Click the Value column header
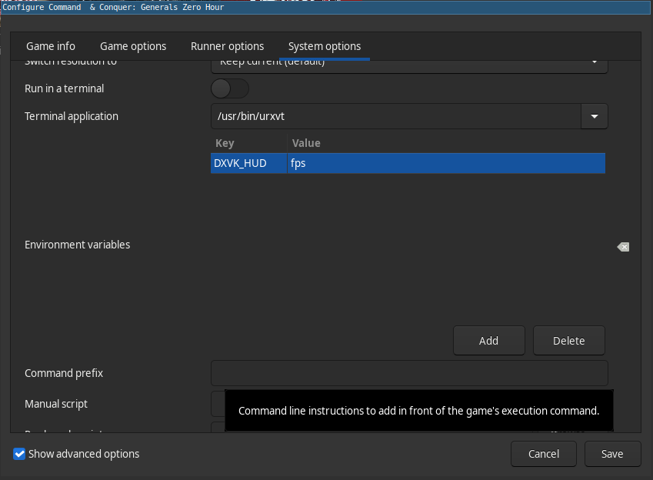Image resolution: width=653 pixels, height=480 pixels. pos(446,143)
